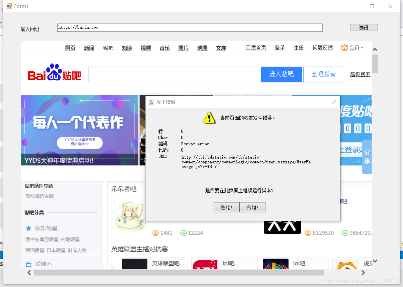
Task: Click the 是(Y) button
Action: (x=226, y=207)
